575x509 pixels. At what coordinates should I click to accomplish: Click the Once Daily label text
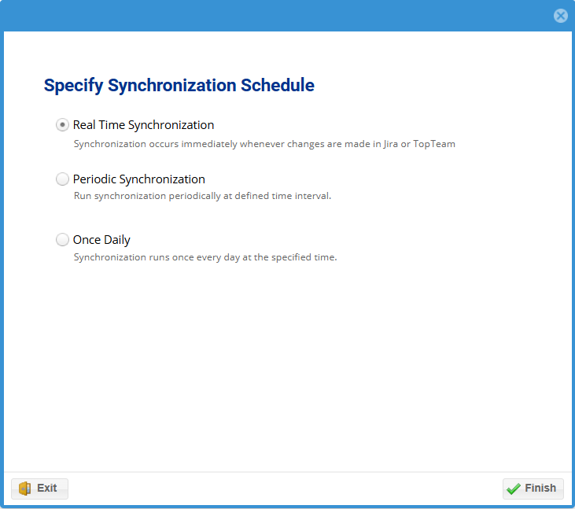pos(101,240)
